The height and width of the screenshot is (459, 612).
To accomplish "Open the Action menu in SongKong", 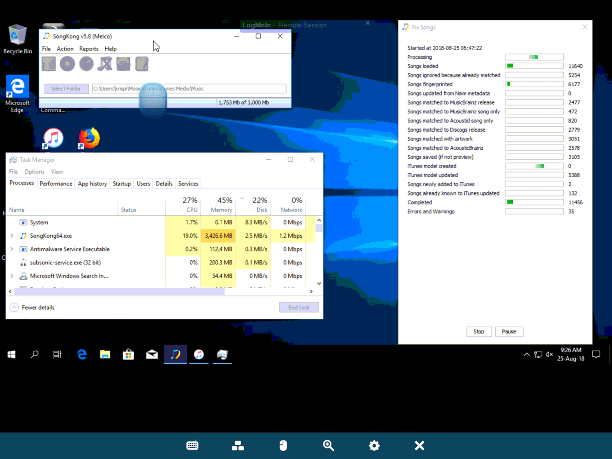I will tap(65, 49).
